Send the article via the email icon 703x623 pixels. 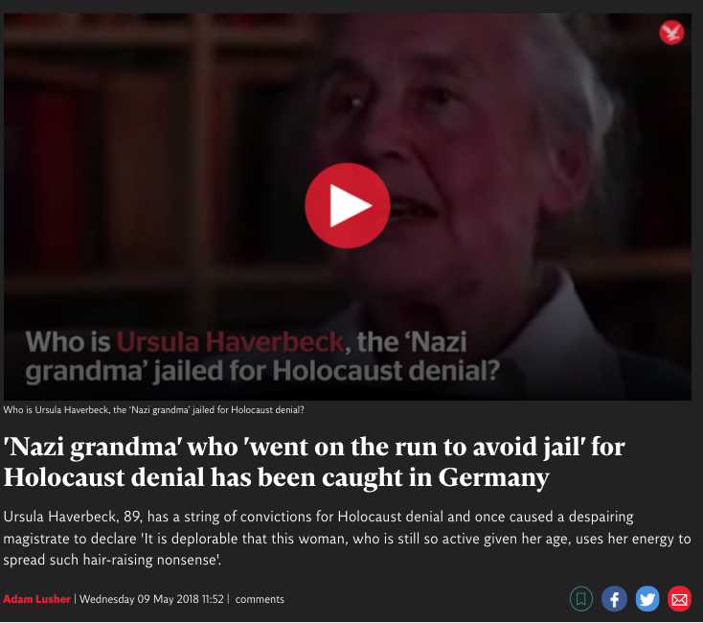679,599
